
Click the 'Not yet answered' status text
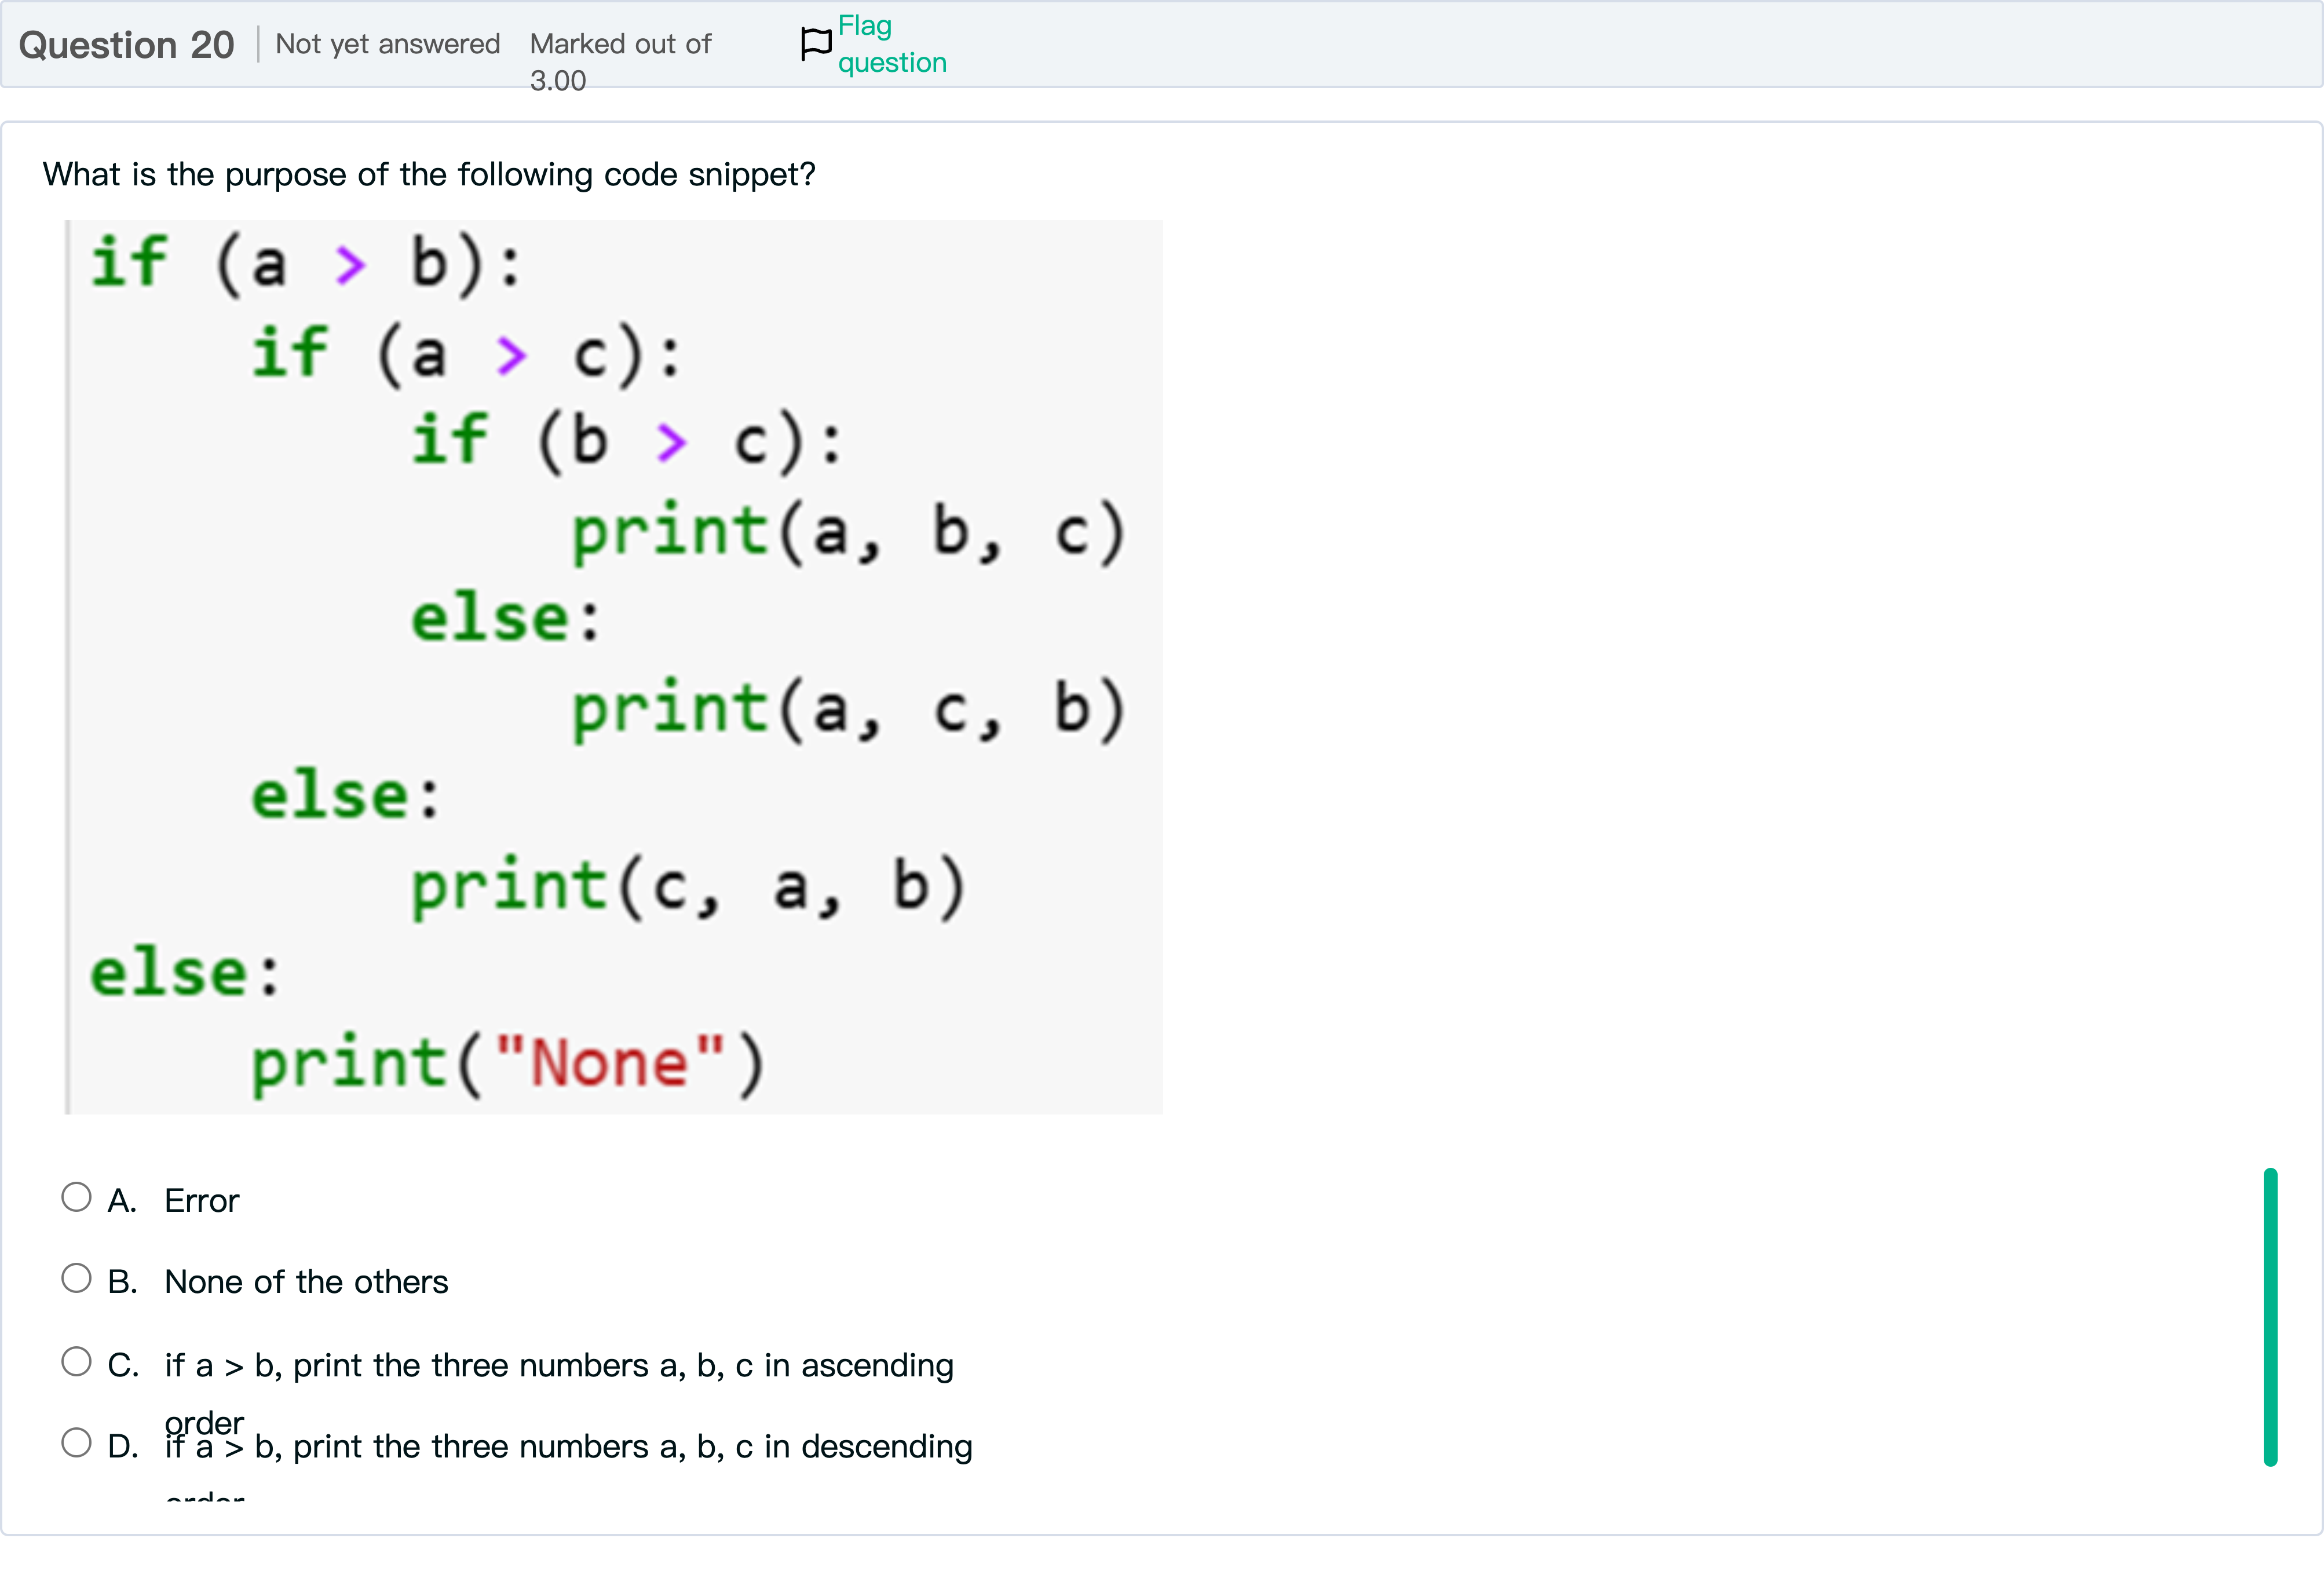coord(387,44)
